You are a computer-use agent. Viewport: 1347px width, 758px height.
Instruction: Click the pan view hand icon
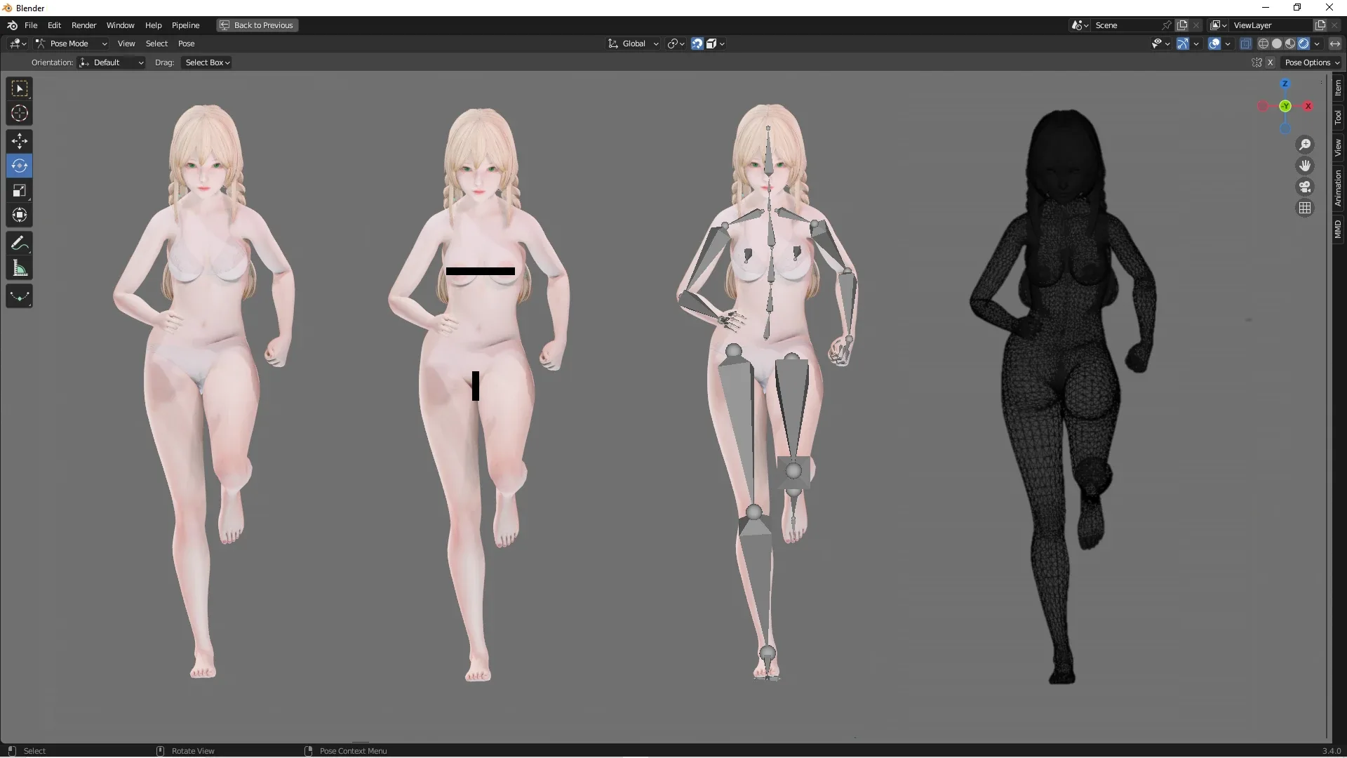[x=1305, y=166]
